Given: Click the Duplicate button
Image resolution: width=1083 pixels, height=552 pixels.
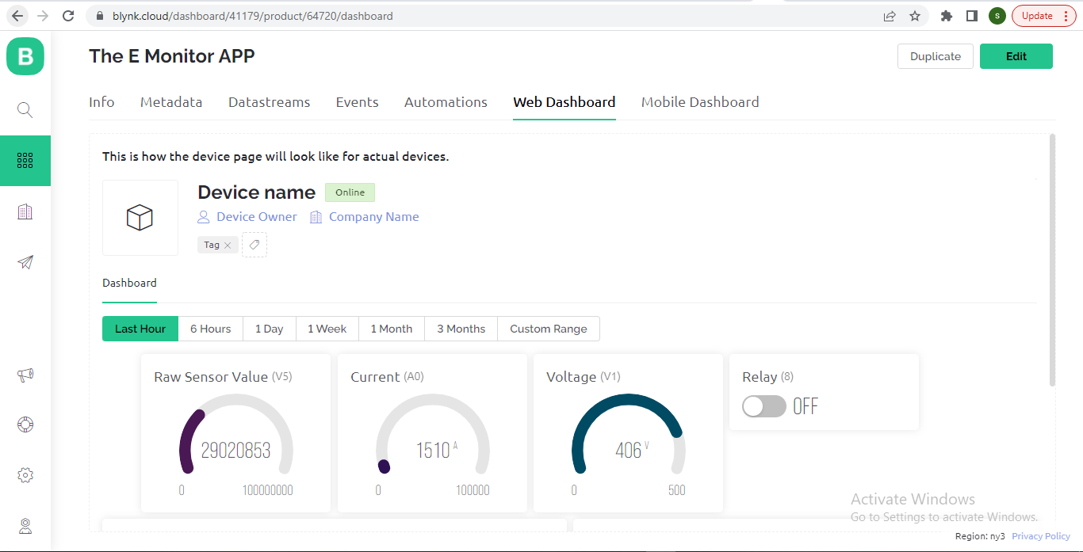Looking at the screenshot, I should 936,56.
